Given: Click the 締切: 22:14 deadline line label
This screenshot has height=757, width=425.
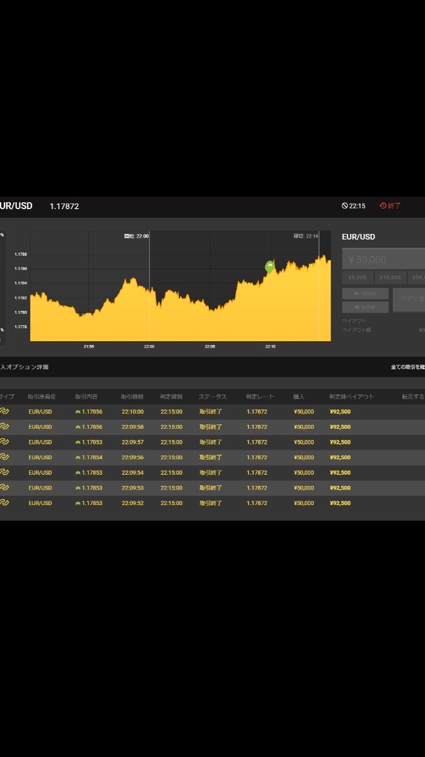Looking at the screenshot, I should (x=305, y=236).
